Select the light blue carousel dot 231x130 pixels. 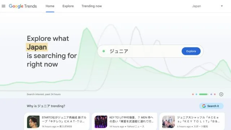[x=196, y=94]
